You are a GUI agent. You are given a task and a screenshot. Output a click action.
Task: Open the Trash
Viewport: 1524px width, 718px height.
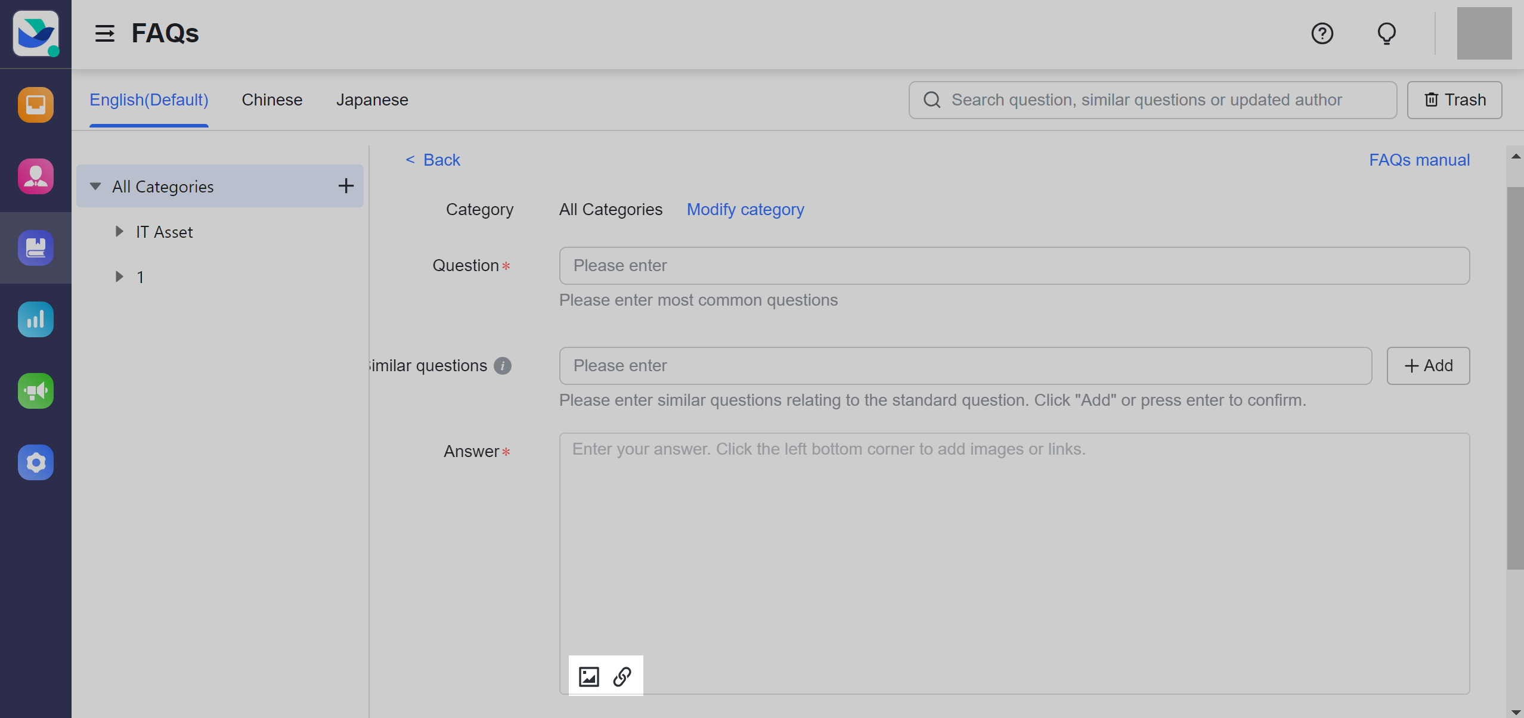pyautogui.click(x=1454, y=100)
